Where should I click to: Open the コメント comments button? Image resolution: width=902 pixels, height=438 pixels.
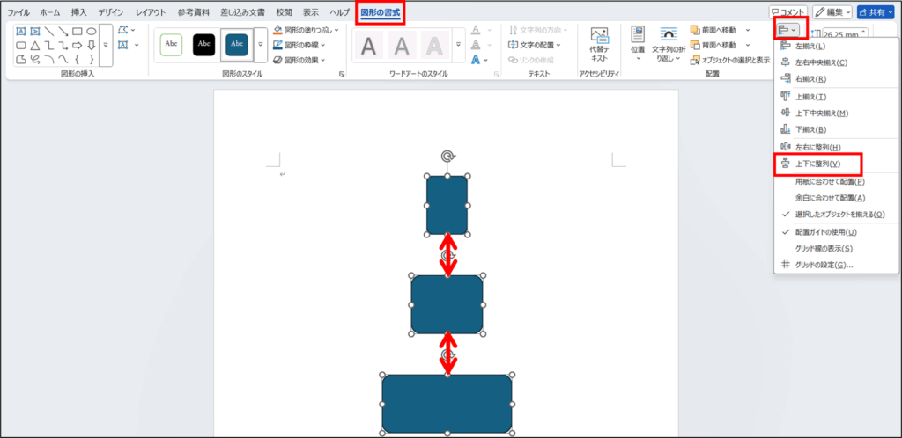787,12
